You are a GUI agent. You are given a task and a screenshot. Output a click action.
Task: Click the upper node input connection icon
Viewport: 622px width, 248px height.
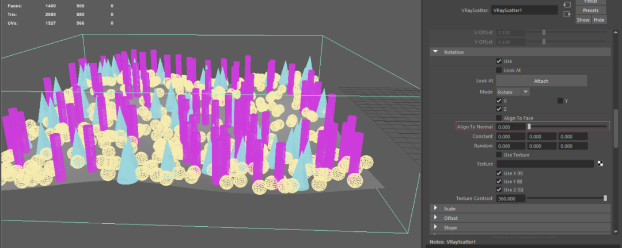567,5
